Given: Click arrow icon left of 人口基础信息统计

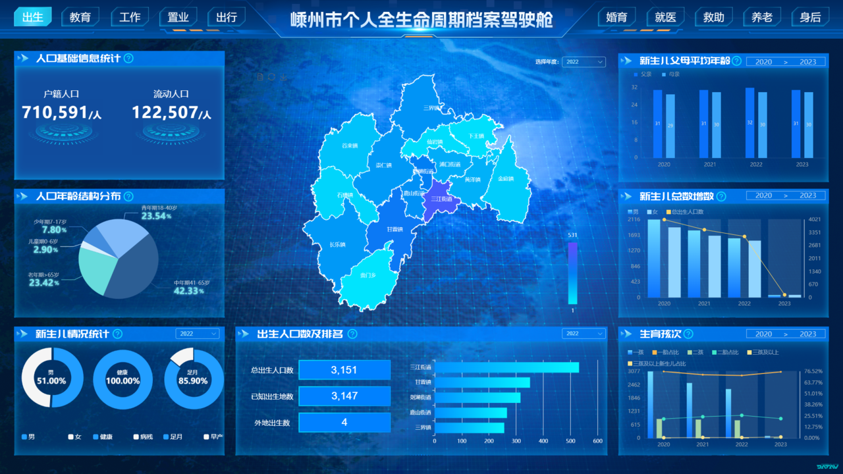Looking at the screenshot, I should [24, 59].
